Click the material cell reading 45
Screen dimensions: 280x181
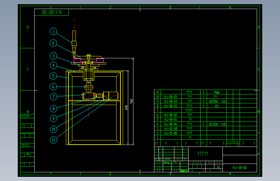pos(217,106)
